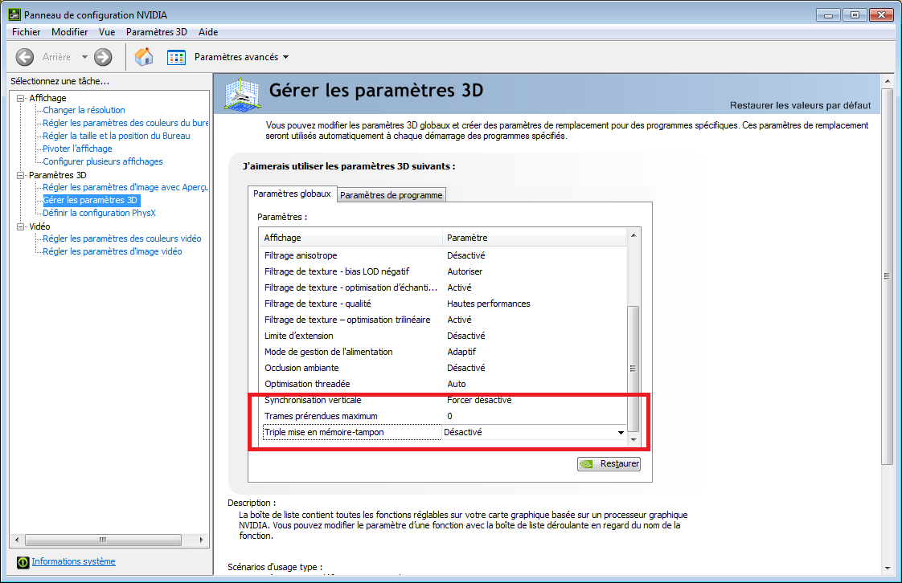Switch to the Paramètres globaux tab
The height and width of the screenshot is (583, 902).
pos(293,194)
